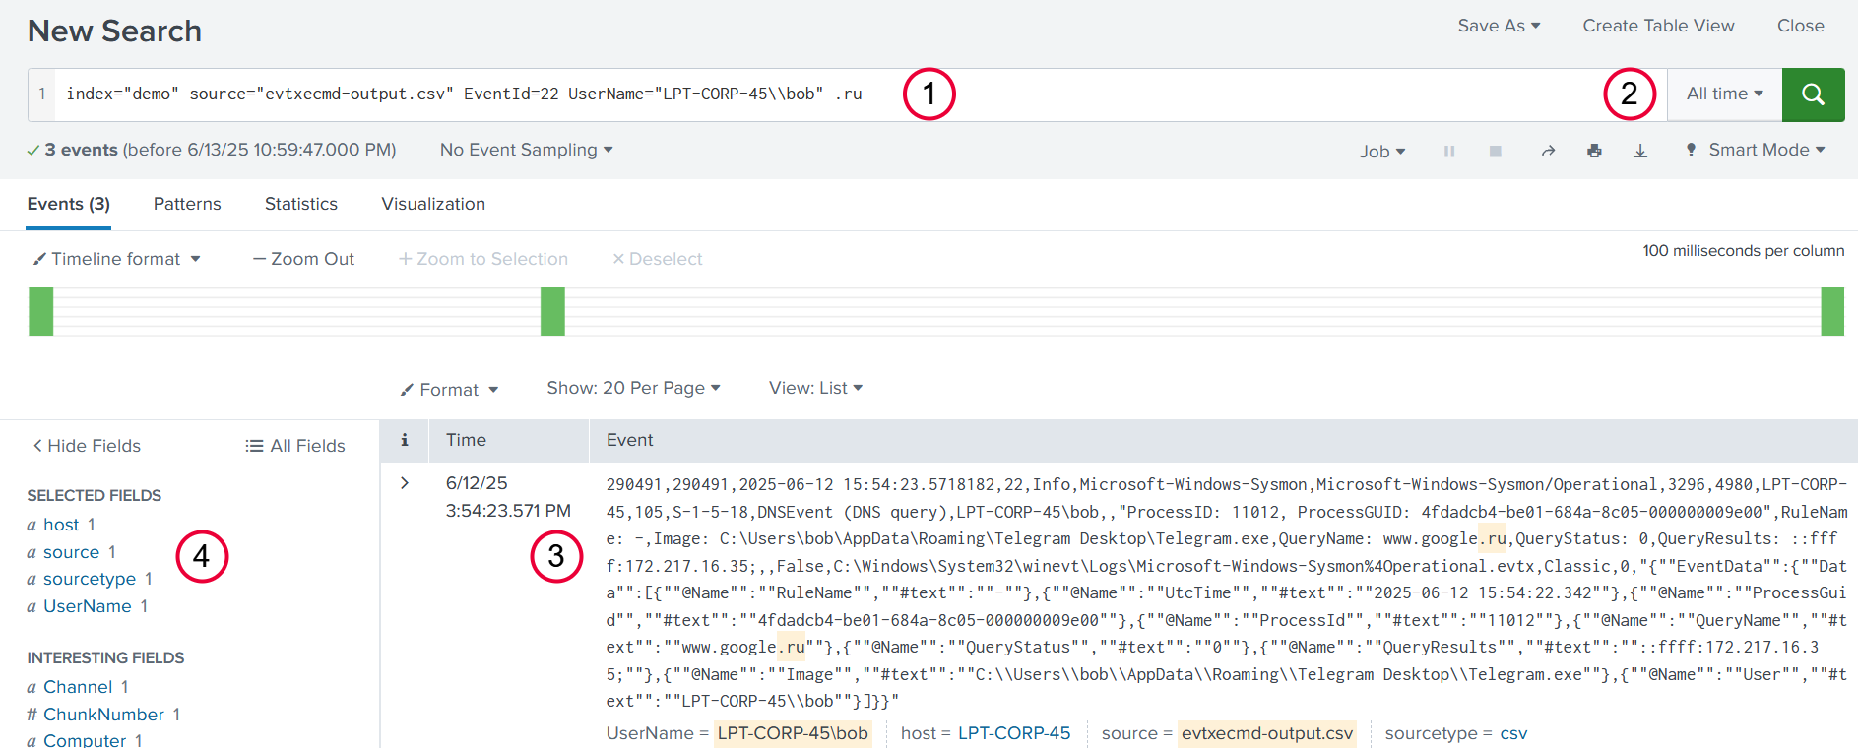Share the search job
Image resolution: width=1858 pixels, height=748 pixels.
(1548, 151)
